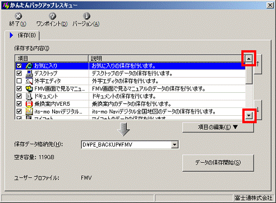Uncheck its-mo Naviデジタル checkbox
Screen dimensions: 276x203
pyautogui.click(x=19, y=111)
